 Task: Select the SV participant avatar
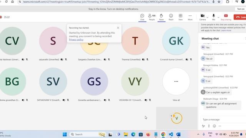pyautogui.click(x=53, y=82)
